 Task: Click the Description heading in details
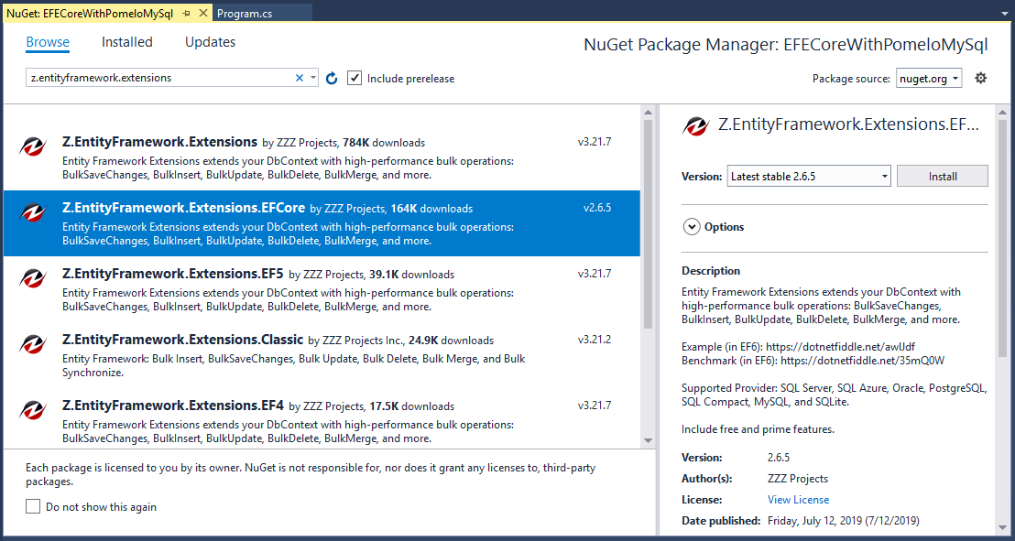point(711,271)
